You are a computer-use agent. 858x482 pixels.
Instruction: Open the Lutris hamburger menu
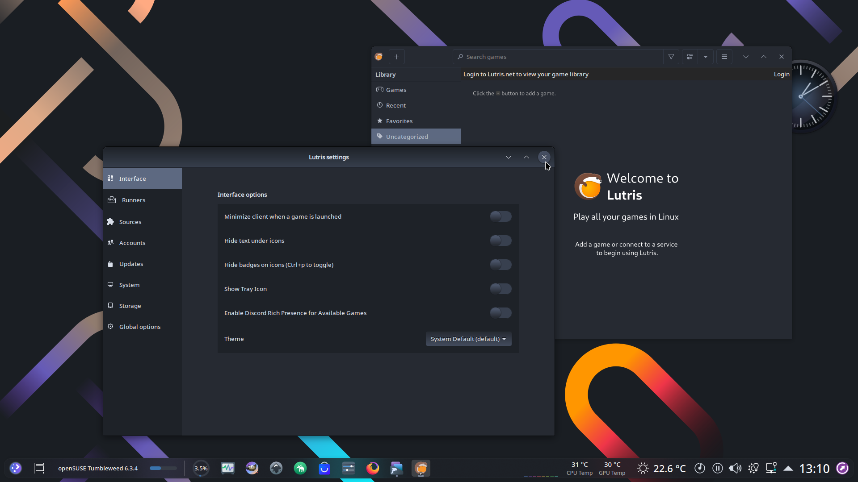click(724, 57)
